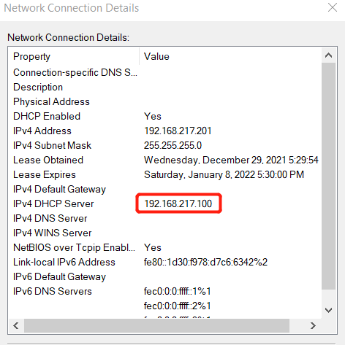Click the scroll right arrow
Screen dimensions: 345x345
tap(313, 325)
